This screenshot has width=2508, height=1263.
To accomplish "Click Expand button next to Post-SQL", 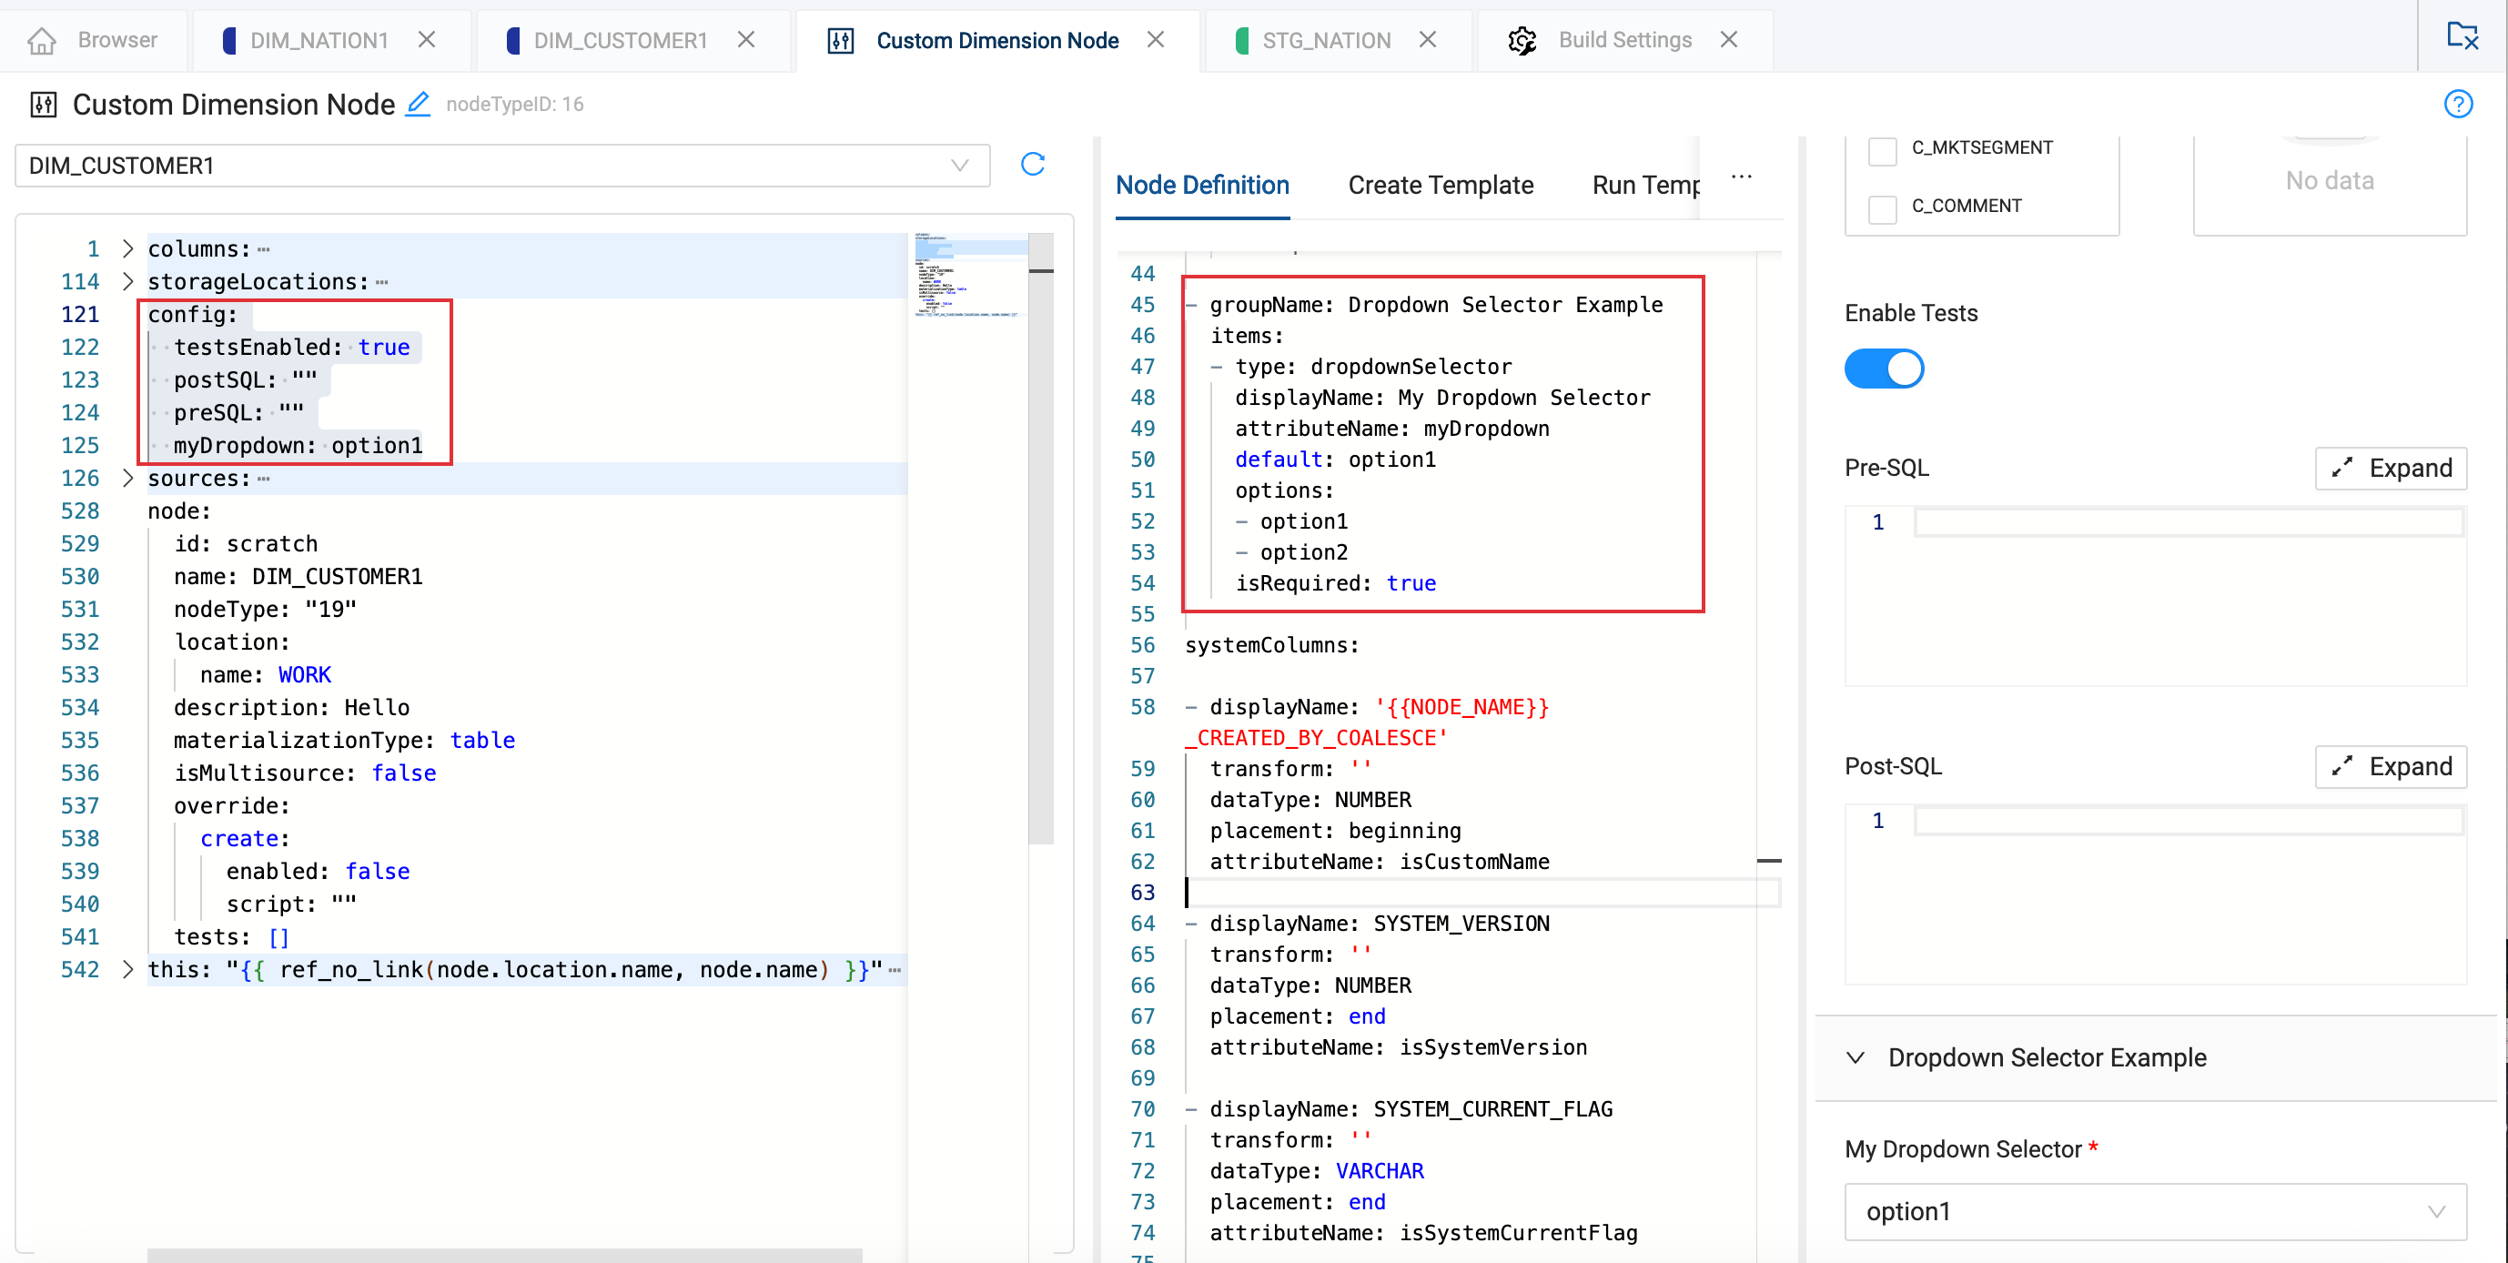I will (x=2391, y=767).
